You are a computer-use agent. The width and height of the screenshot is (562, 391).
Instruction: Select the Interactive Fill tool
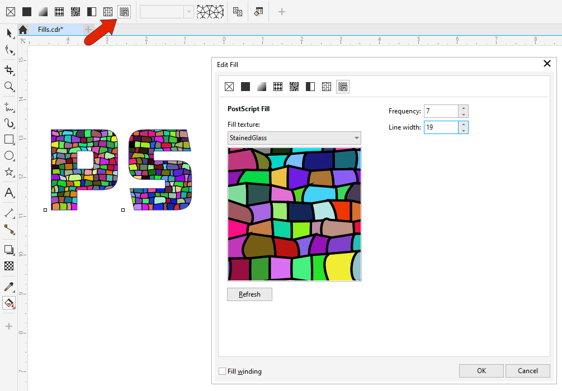tap(10, 303)
